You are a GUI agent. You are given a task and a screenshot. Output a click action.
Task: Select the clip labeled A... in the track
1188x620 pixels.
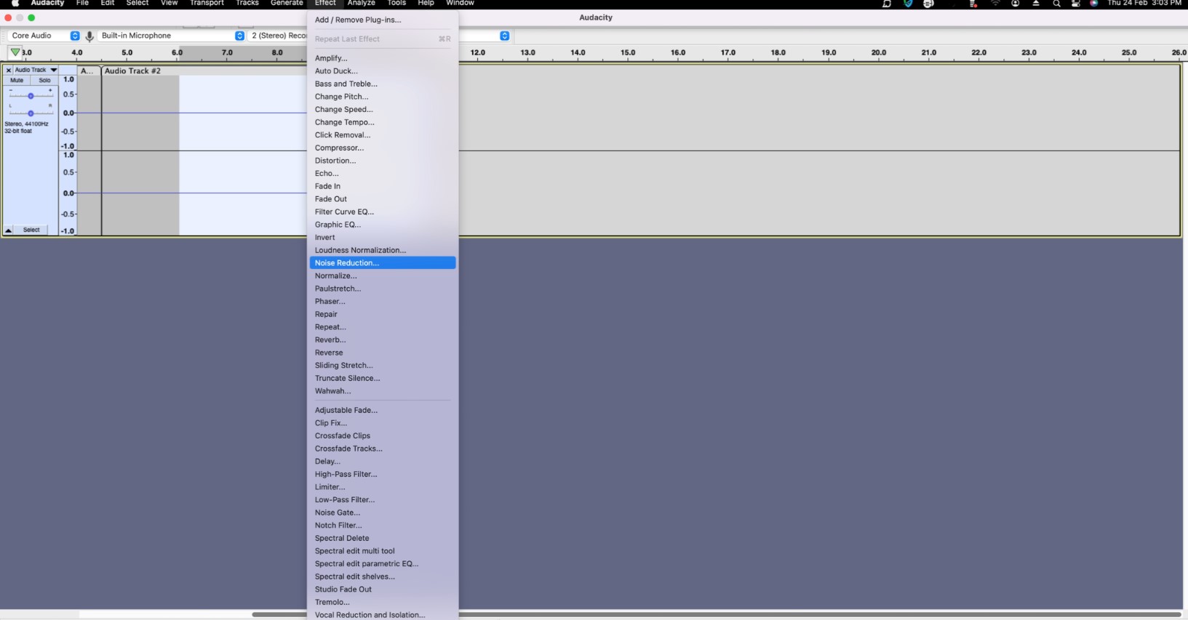click(87, 71)
